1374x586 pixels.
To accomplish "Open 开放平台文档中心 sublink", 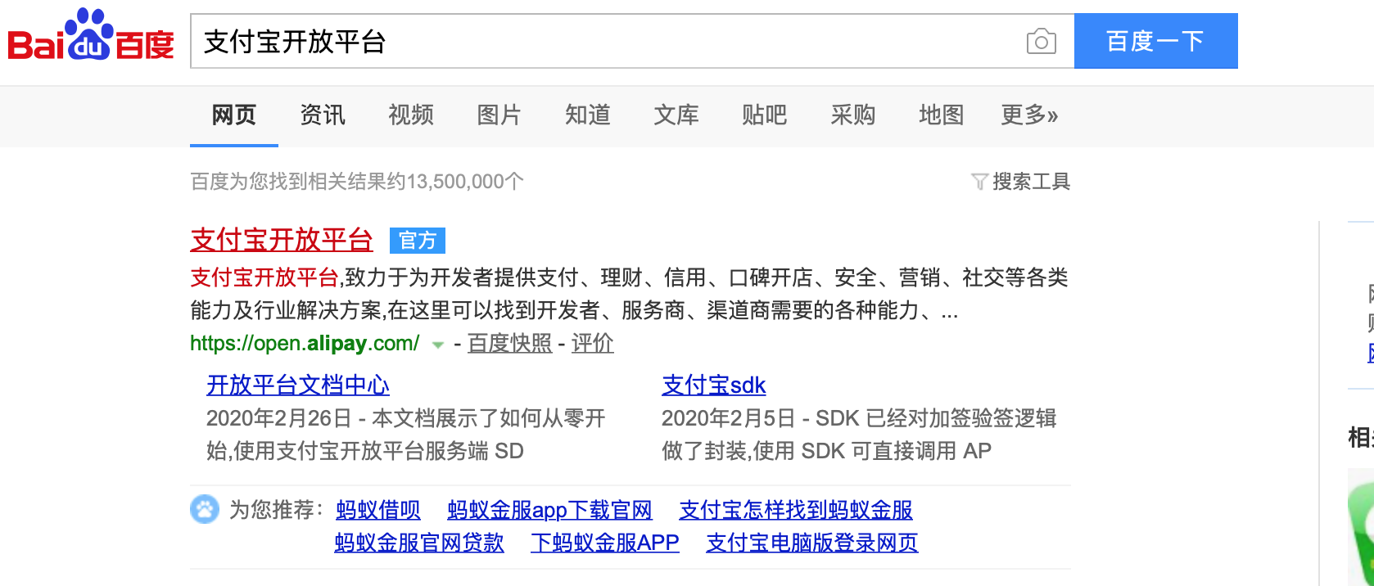I will 298,385.
